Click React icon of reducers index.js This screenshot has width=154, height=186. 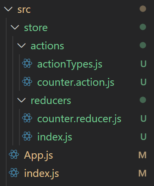(27, 136)
